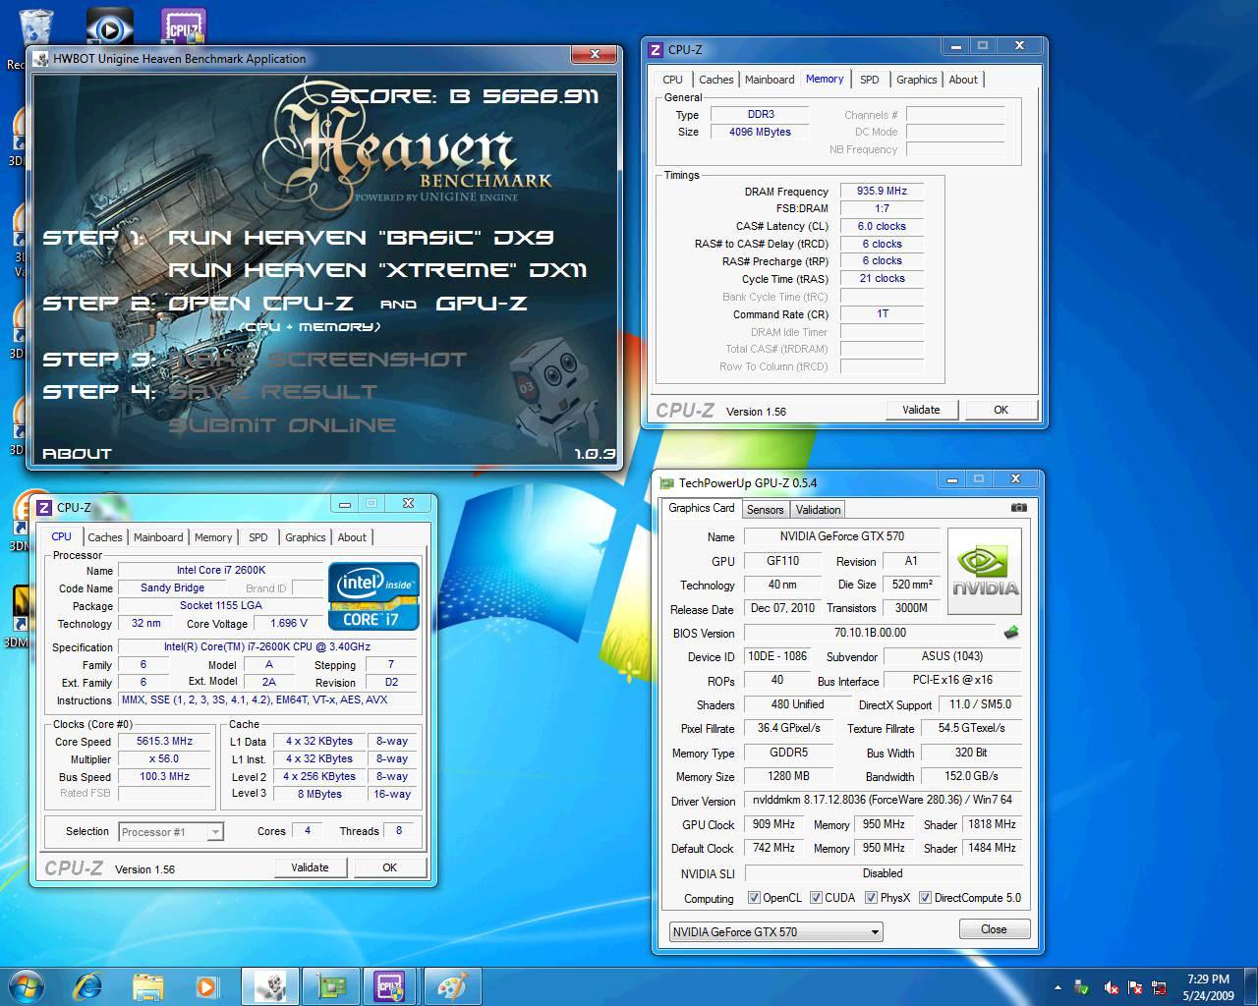
Task: Click the GPU-Z title bar app icon
Action: (666, 483)
